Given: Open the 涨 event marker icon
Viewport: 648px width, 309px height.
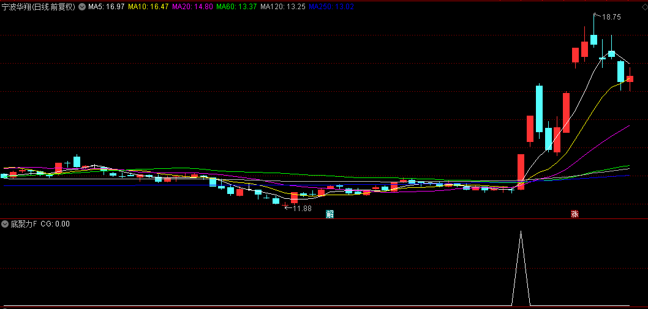Looking at the screenshot, I should pyautogui.click(x=575, y=214).
